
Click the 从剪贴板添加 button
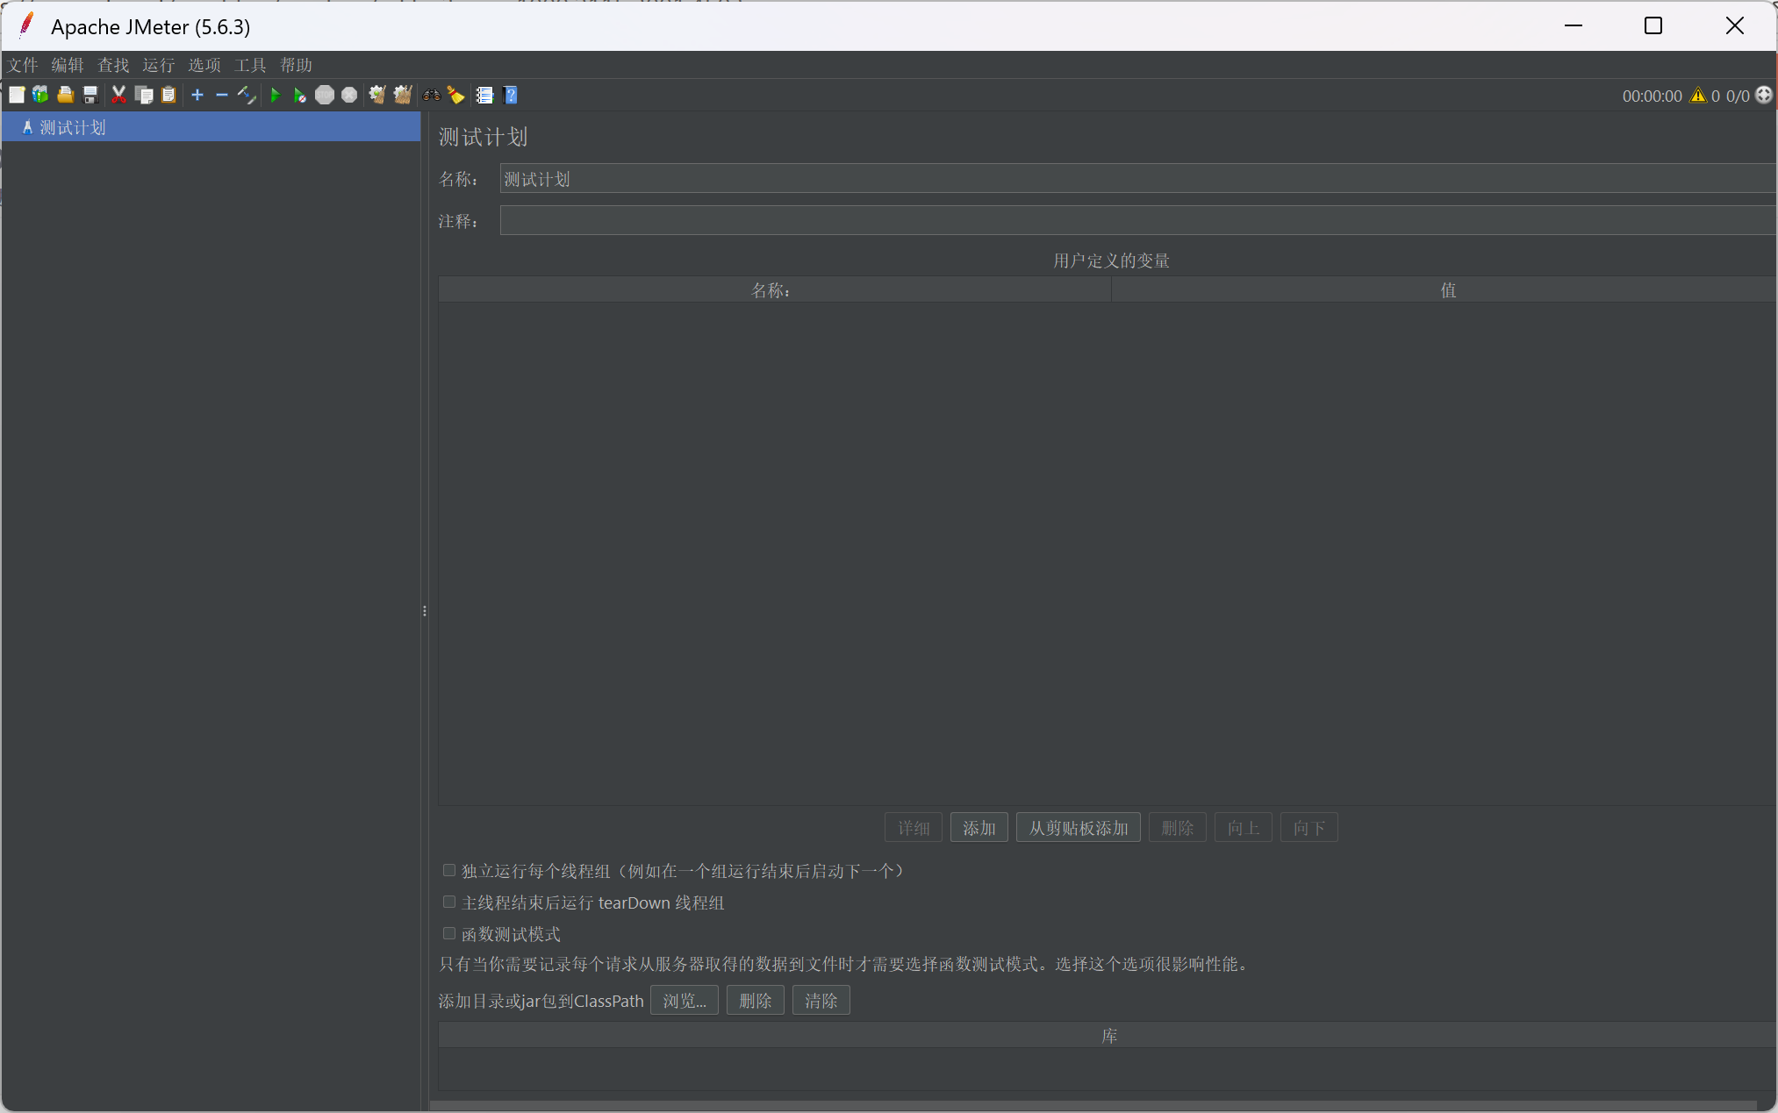pos(1079,828)
